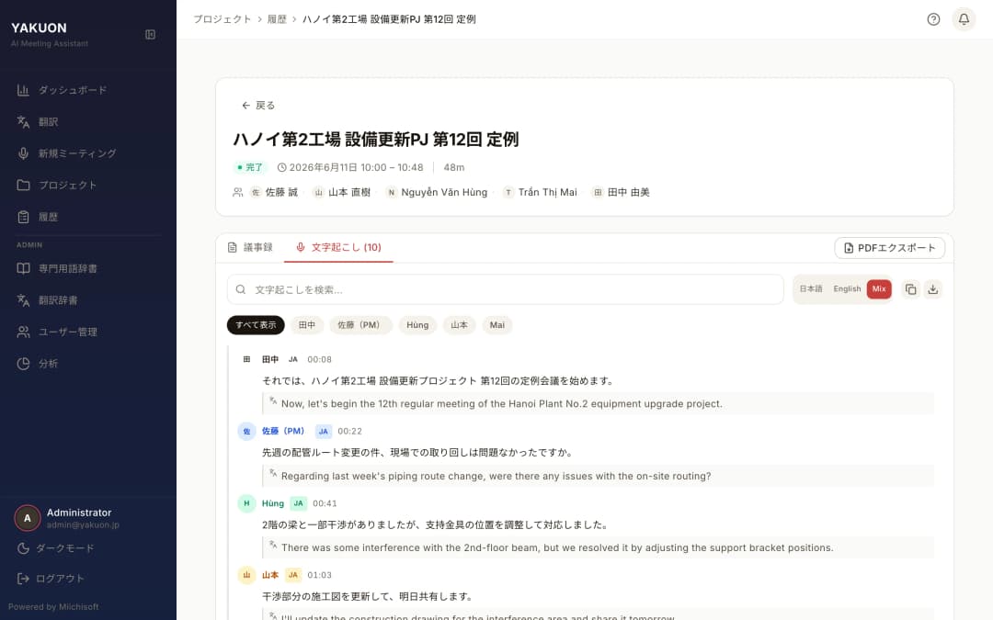993x620 pixels.
Task: Open notifications bell icon
Action: (x=964, y=19)
